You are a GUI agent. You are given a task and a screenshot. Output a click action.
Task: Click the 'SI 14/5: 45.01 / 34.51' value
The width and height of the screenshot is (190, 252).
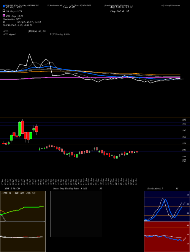(x=29, y=22)
